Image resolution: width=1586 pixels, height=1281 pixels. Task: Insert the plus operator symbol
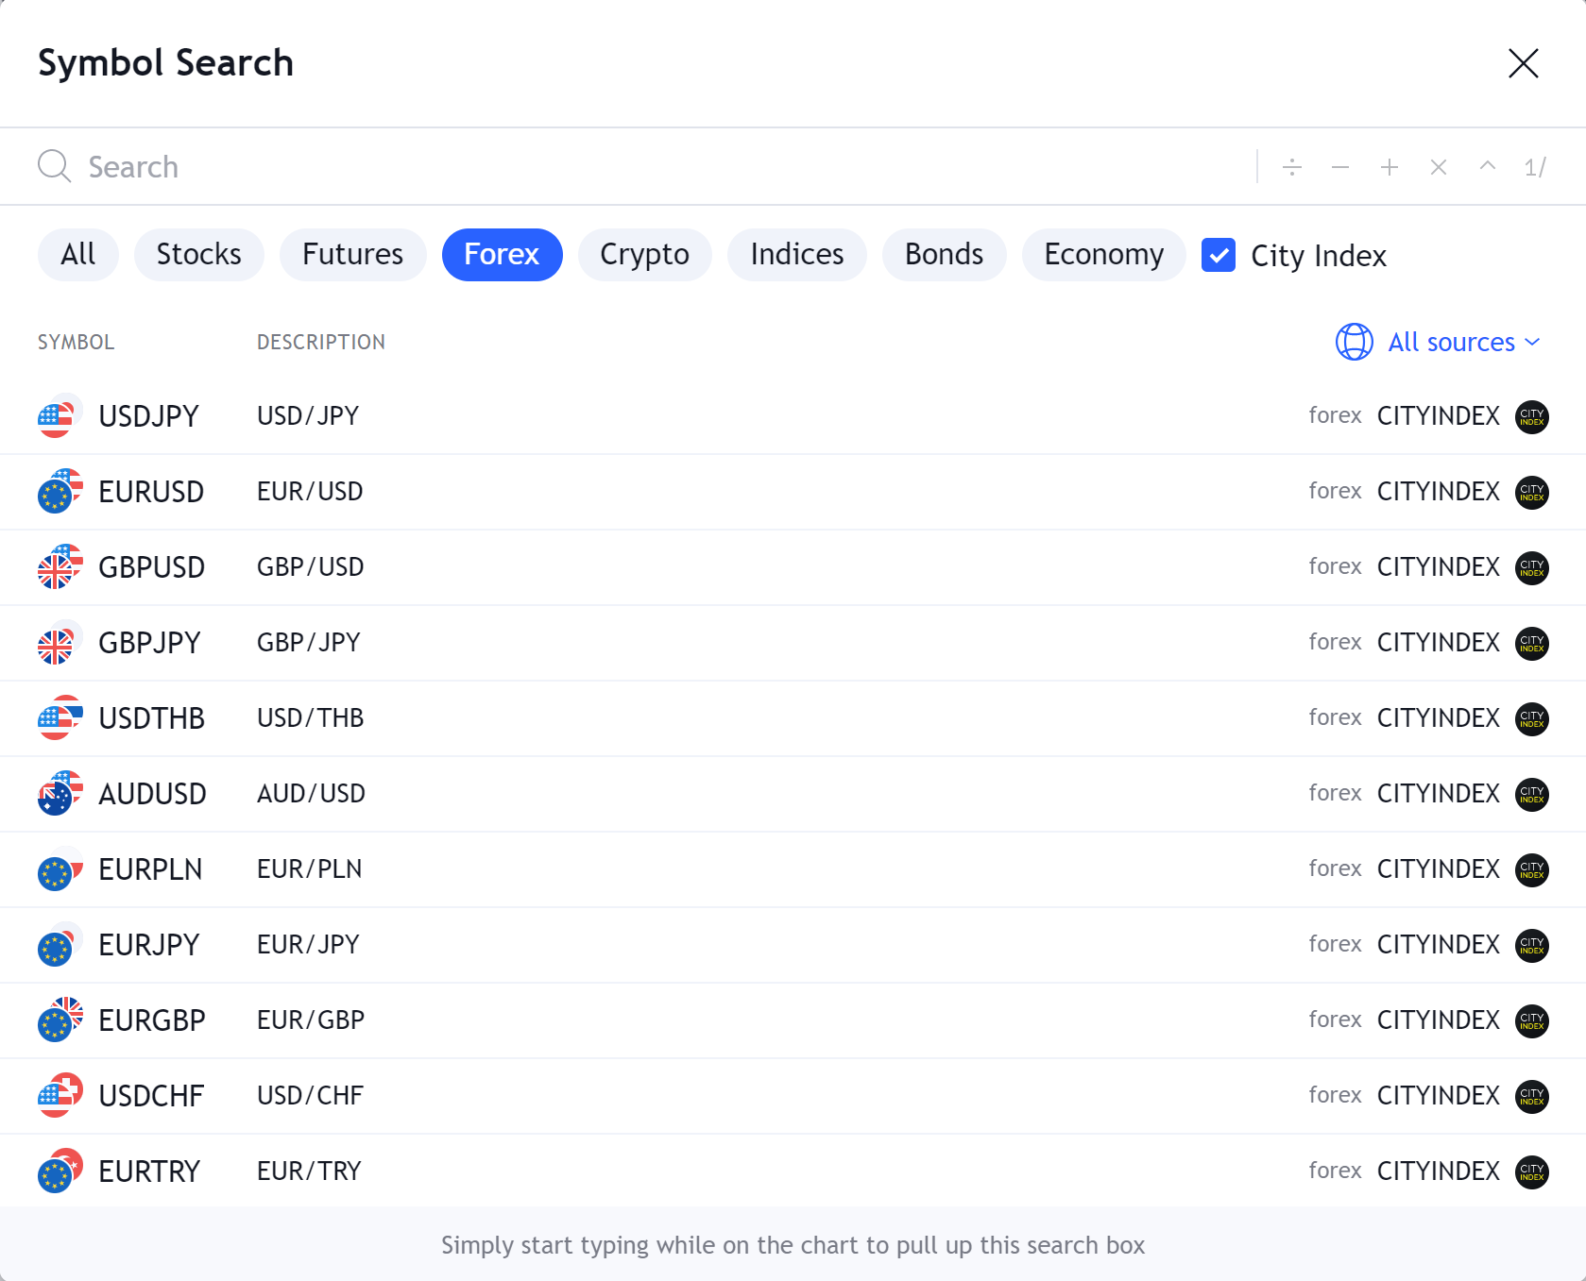coord(1390,167)
